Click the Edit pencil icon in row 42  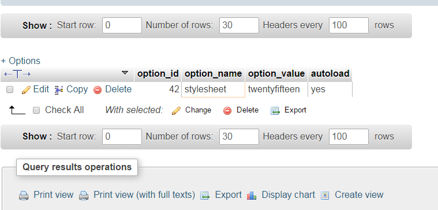(x=26, y=90)
